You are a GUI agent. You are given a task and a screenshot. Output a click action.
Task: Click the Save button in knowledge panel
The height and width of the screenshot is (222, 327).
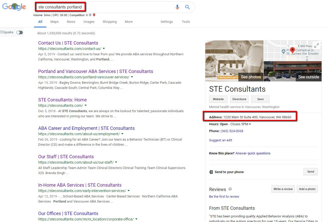point(260,99)
